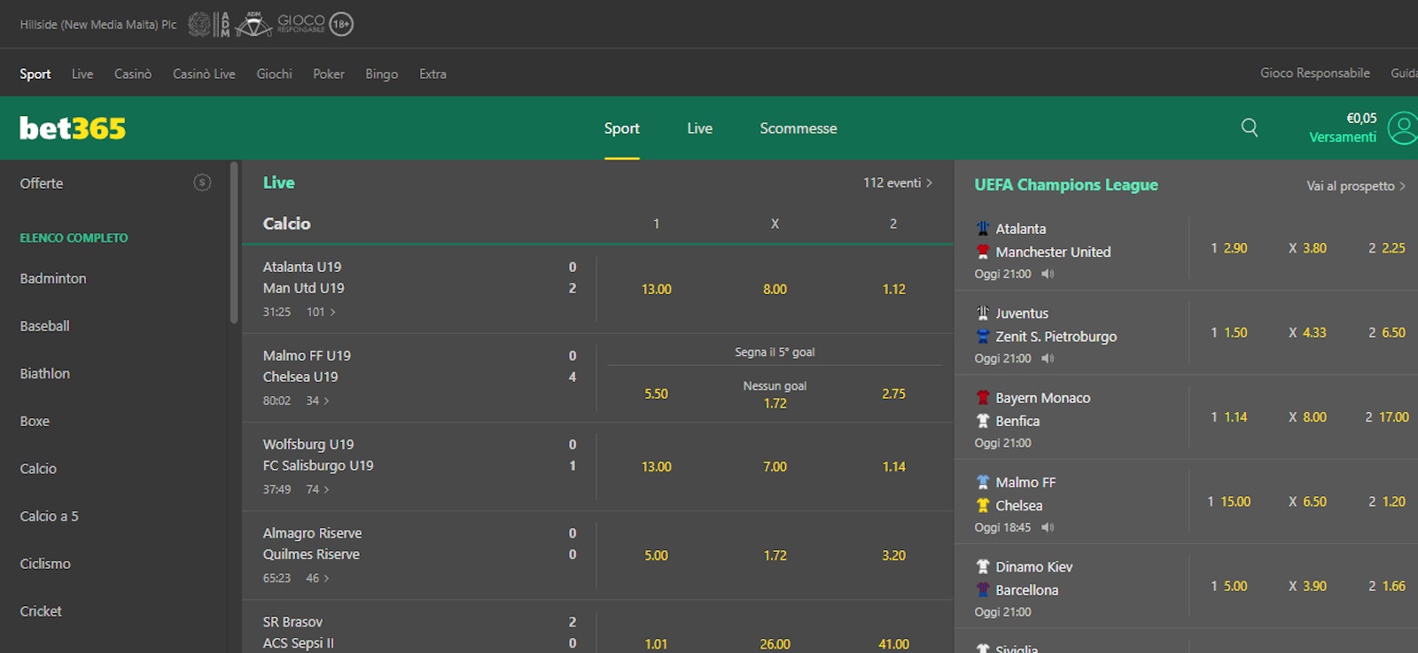Select Cricket in the sports list
The height and width of the screenshot is (653, 1418).
(41, 611)
